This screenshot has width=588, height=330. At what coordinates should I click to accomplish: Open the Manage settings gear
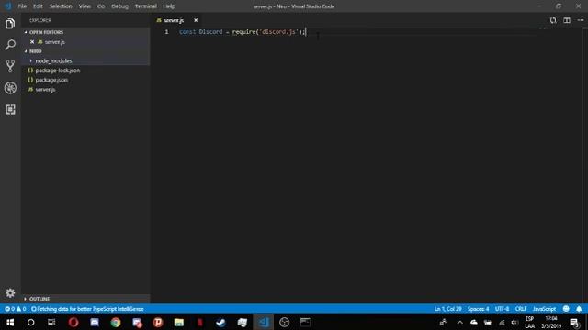click(10, 292)
